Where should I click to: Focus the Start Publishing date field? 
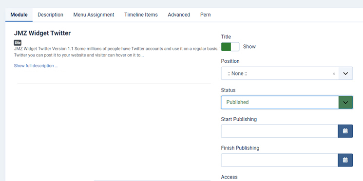click(279, 131)
